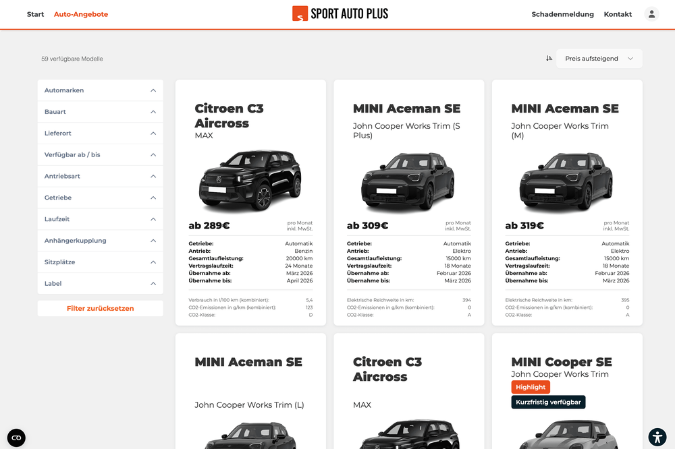Open the Schadenmeldung page
The image size is (675, 449).
coord(562,14)
